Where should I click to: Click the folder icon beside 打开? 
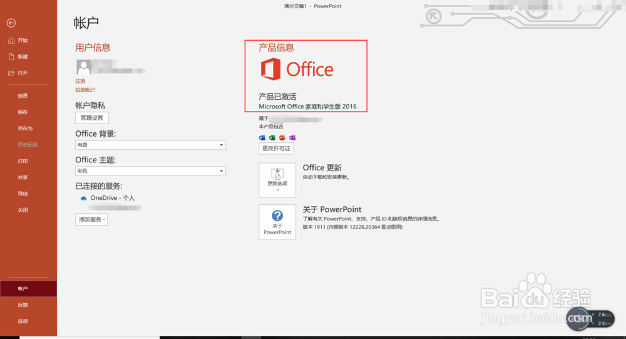coord(11,73)
